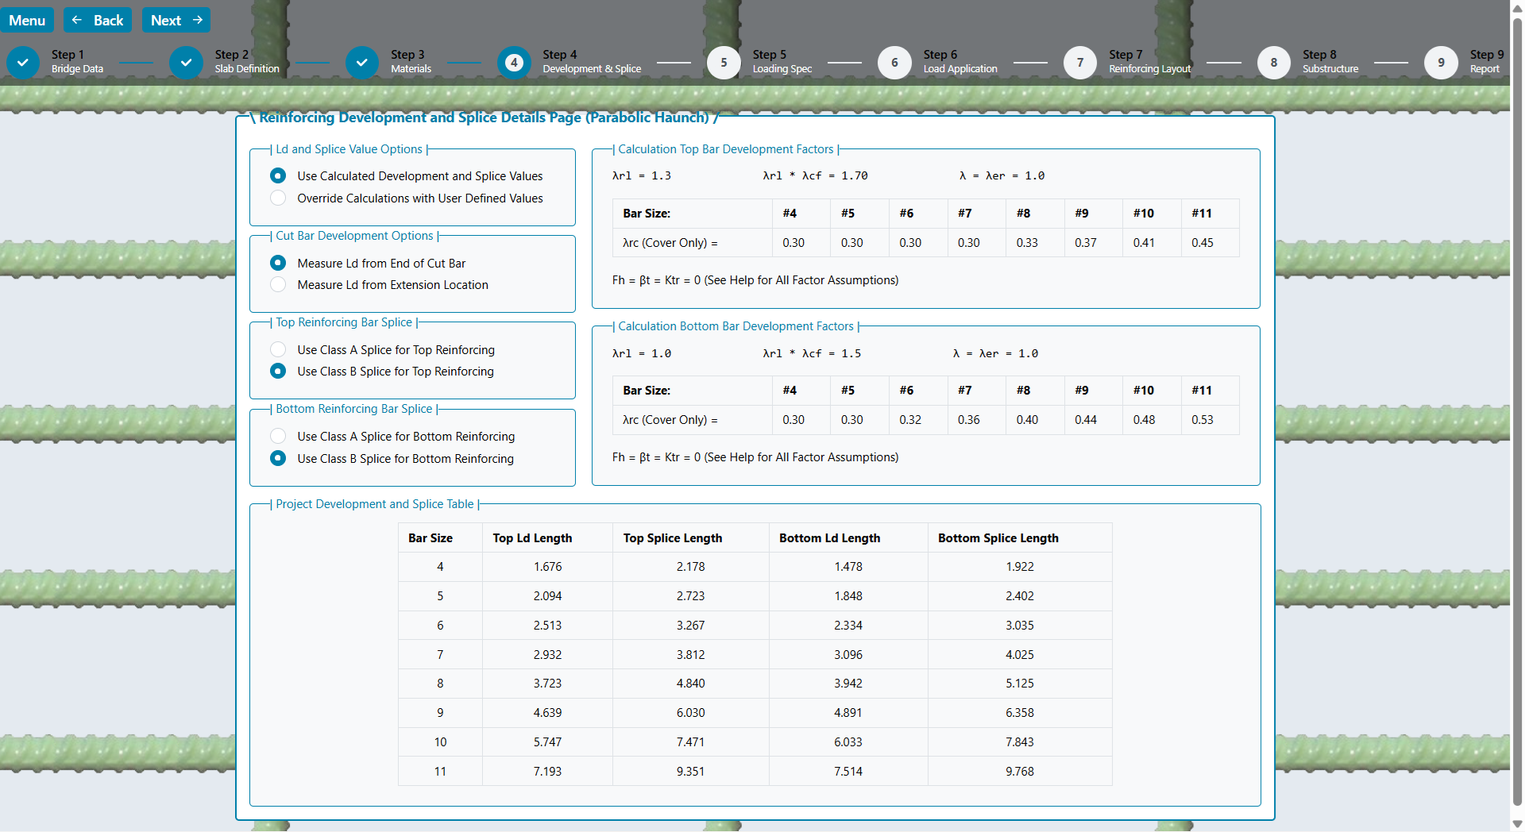
Task: Open the Menu button
Action: 27,20
